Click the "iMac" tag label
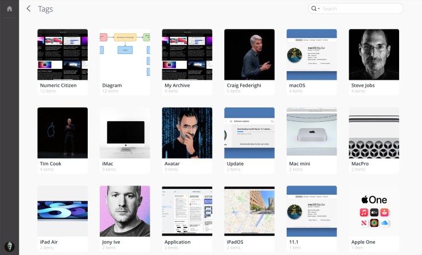This screenshot has width=422, height=255. point(108,164)
